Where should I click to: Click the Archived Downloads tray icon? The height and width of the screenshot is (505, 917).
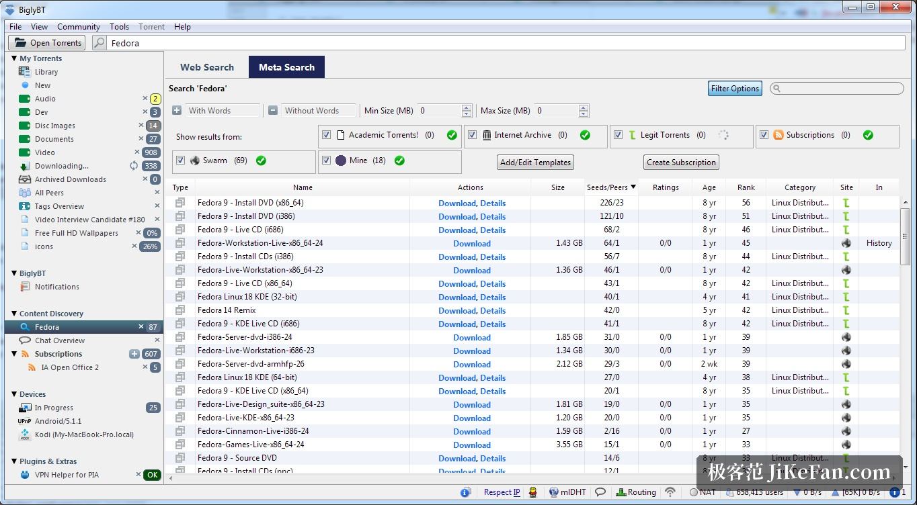25,179
